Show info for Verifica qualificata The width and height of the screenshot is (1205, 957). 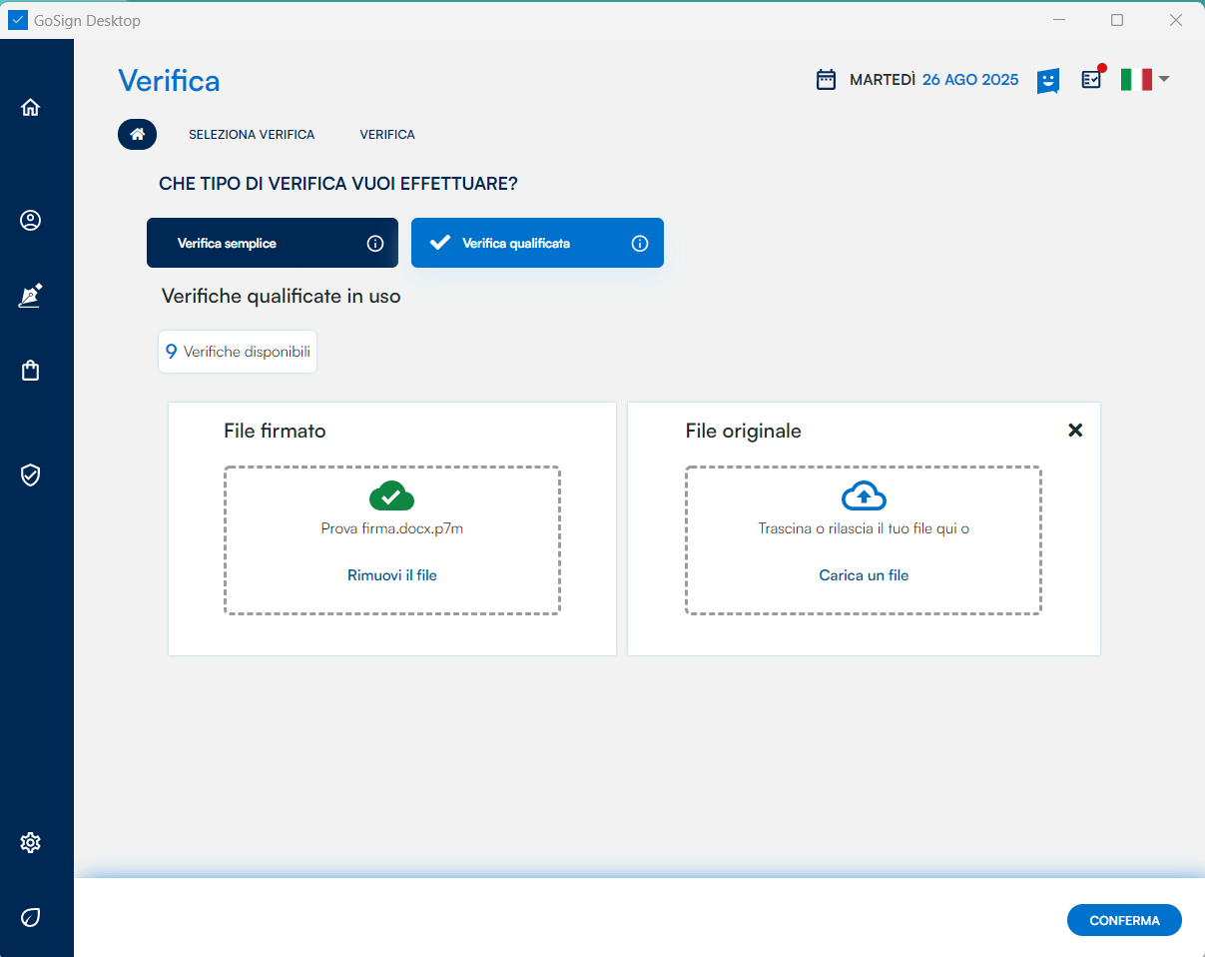pyautogui.click(x=640, y=244)
